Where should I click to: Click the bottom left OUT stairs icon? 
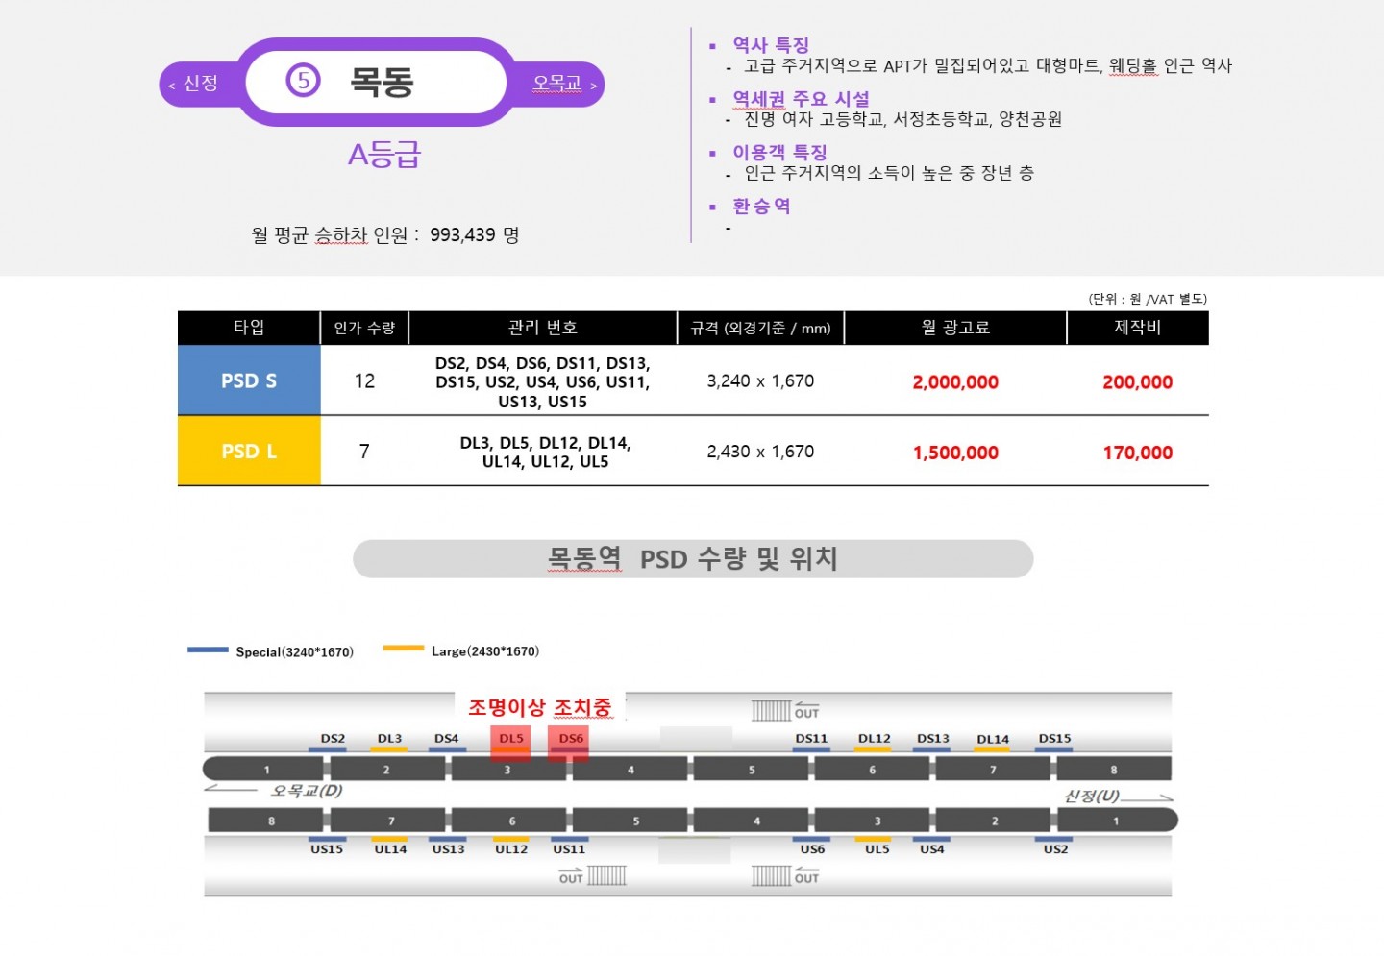coord(592,876)
